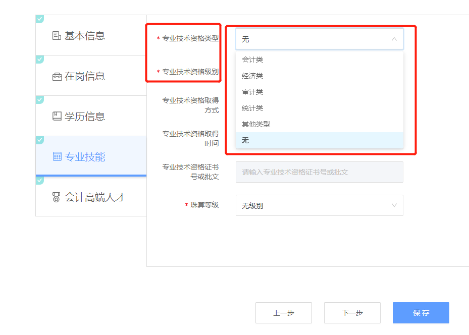The width and height of the screenshot is (469, 335).
Task: Click the 学历信息 book icon
Action: click(x=57, y=117)
